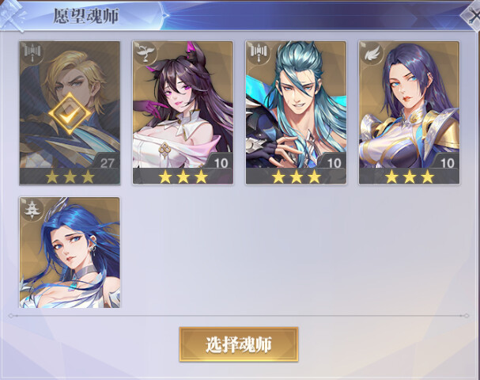
Task: Choose the purple-haired armored woman card
Action: point(410,112)
